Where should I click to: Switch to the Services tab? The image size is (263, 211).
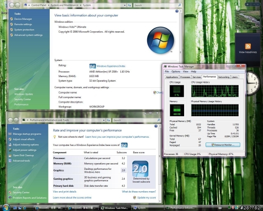tap(196, 77)
